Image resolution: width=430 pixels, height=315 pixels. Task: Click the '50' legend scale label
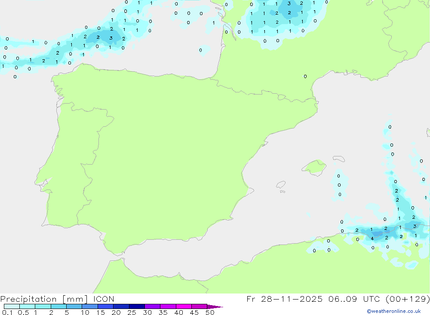click(x=210, y=312)
